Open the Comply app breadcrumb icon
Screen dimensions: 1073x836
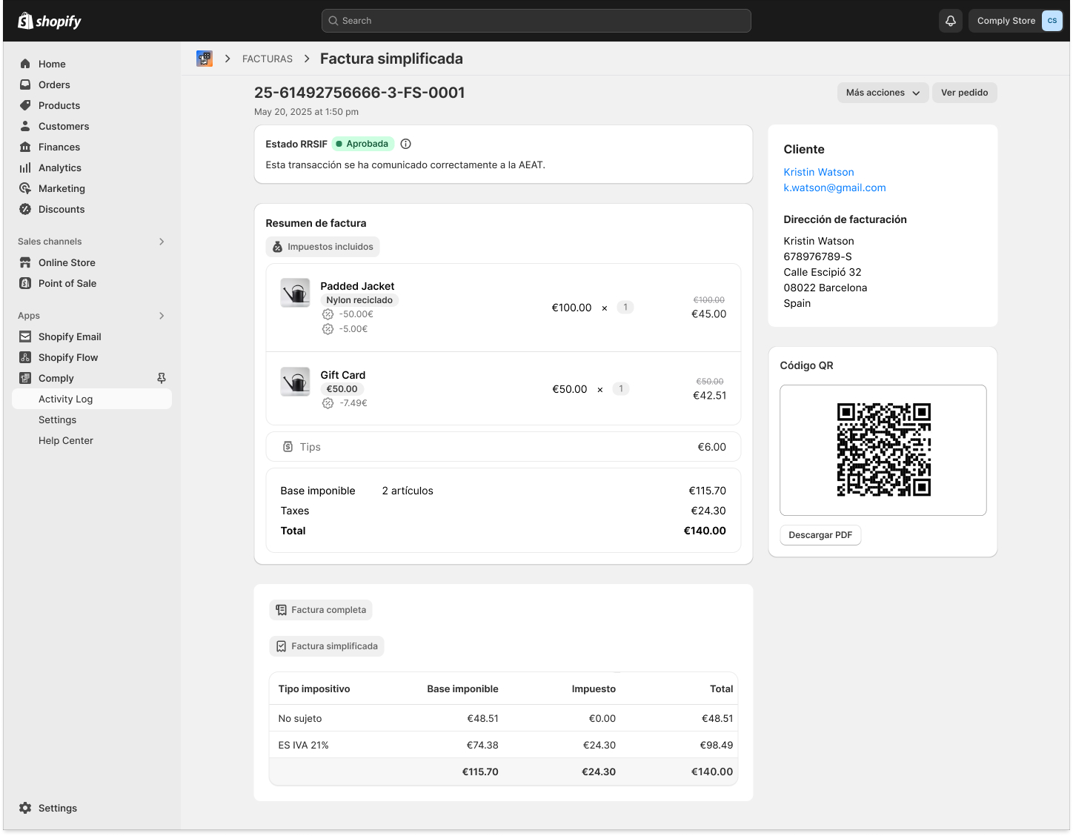(x=205, y=59)
